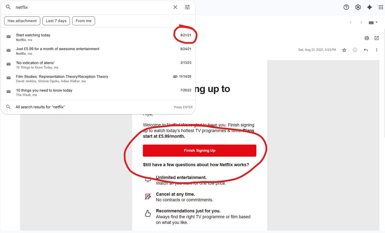Screen dimensions: 385x233
Task: Open the More options three-dot menu
Action: pyautogui.click(x=377, y=50)
